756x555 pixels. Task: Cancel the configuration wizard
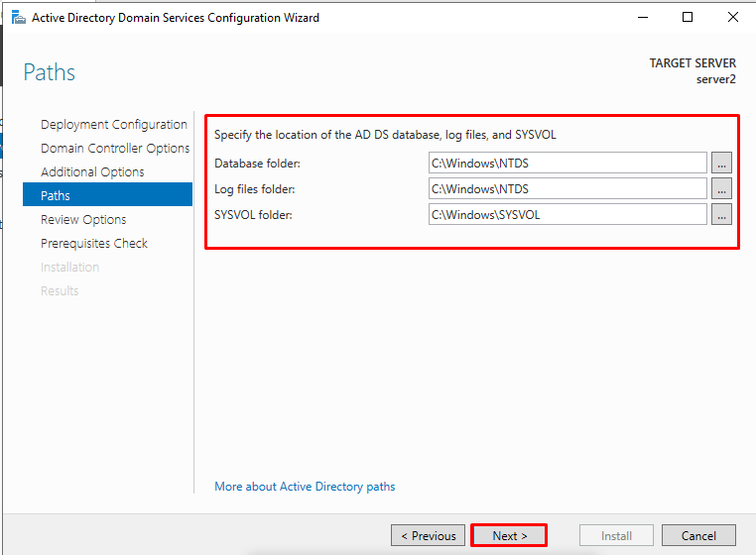point(698,535)
